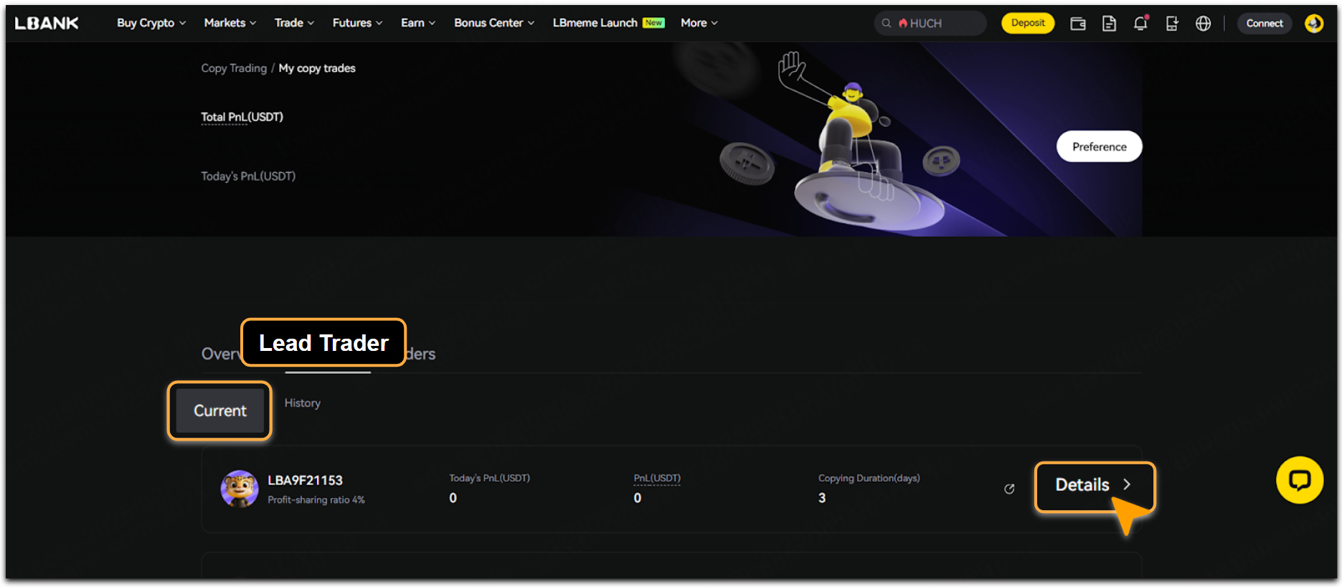
Task: Click the orders document icon
Action: [1109, 24]
